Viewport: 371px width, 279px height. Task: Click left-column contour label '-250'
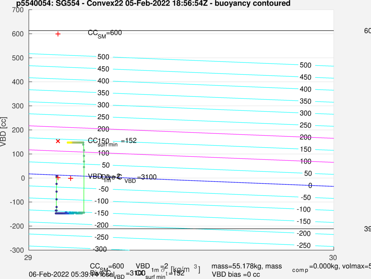tap(102, 237)
